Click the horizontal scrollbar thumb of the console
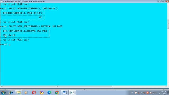This screenshot has height=95, width=169. (57, 86)
